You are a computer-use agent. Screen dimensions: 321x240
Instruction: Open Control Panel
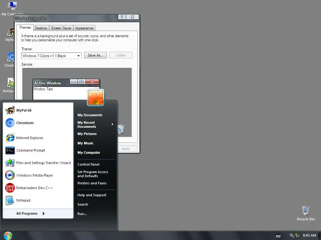point(88,164)
